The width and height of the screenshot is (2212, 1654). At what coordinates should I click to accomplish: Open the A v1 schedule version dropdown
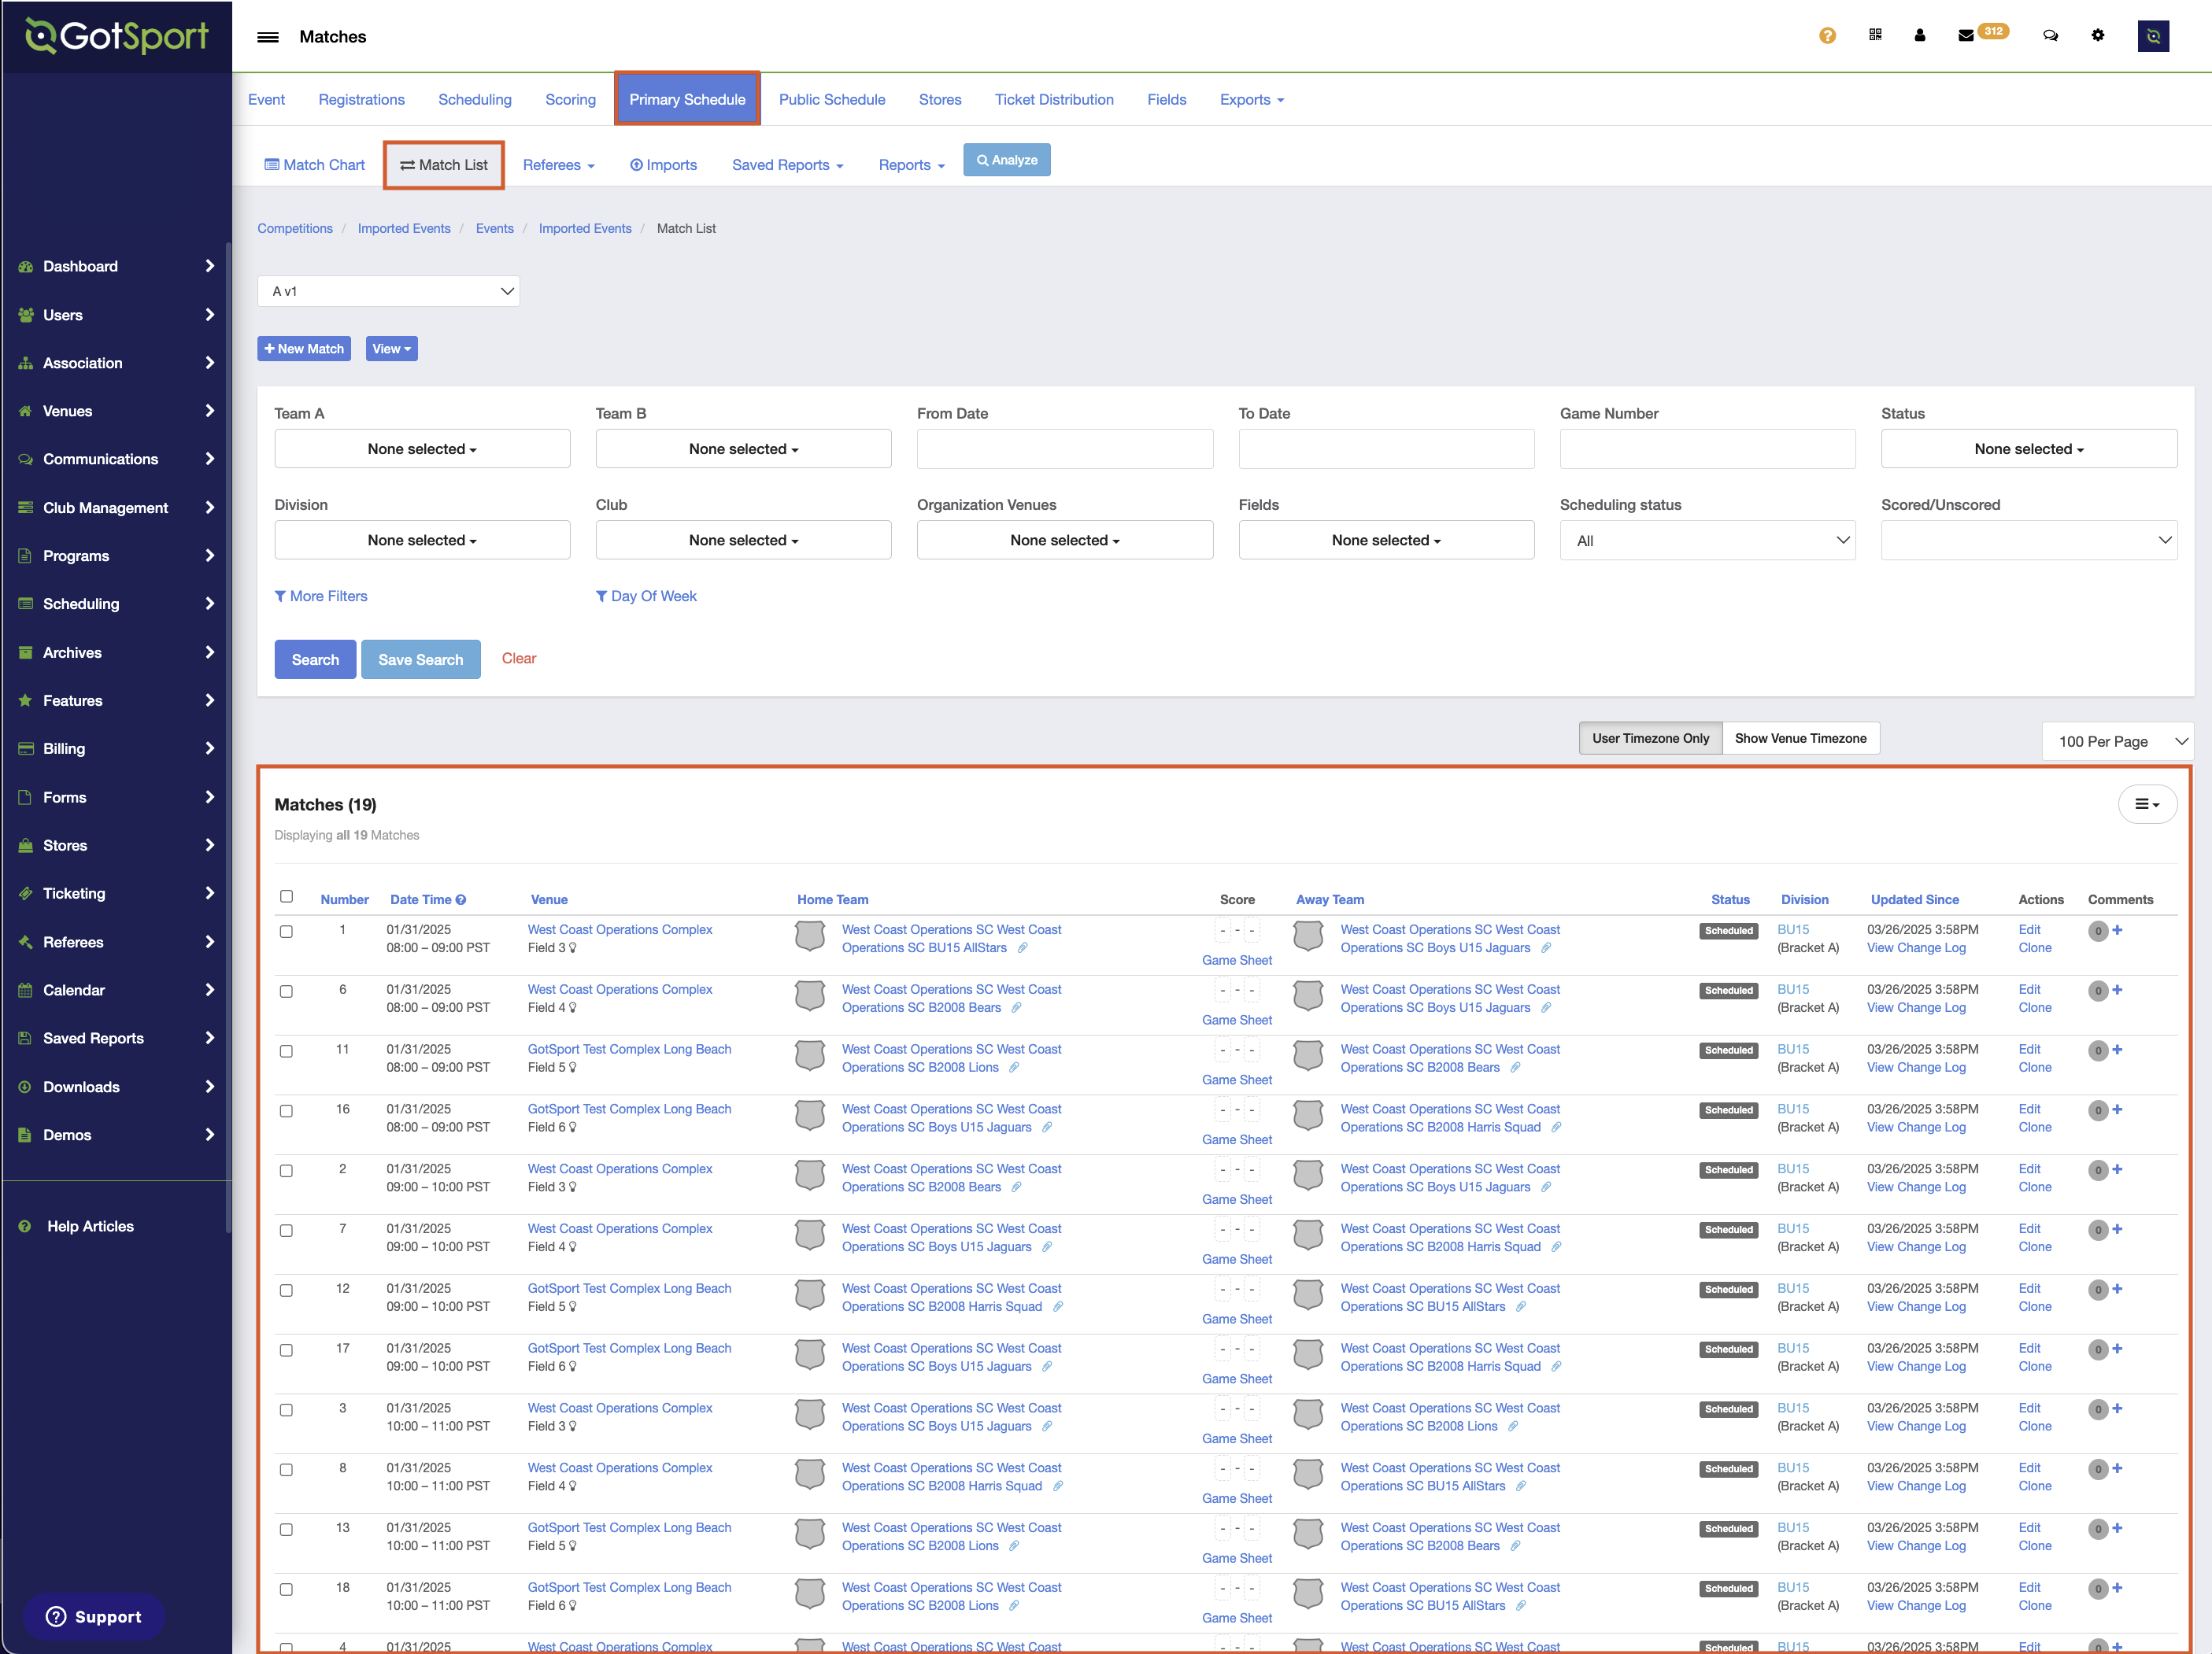388,291
